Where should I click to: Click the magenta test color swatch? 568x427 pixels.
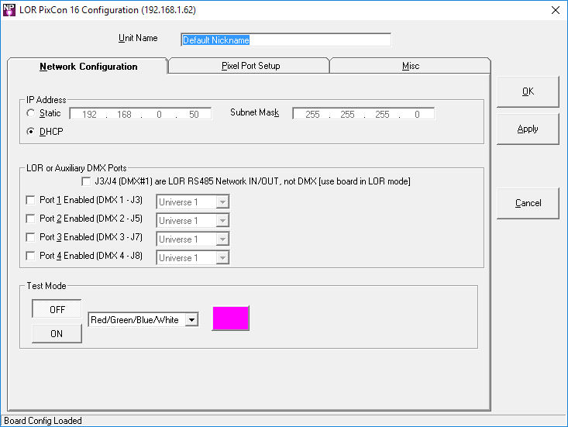(230, 319)
